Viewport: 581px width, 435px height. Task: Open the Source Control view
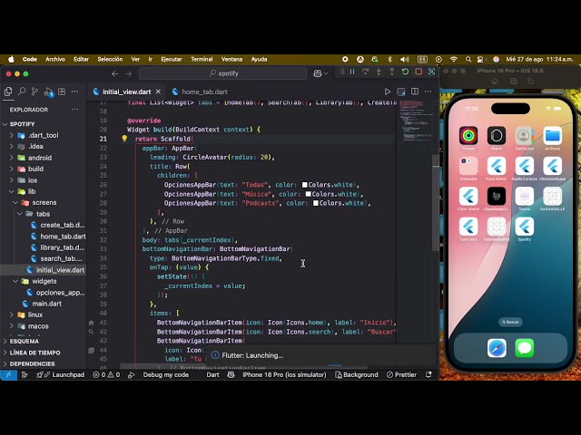coord(34,92)
